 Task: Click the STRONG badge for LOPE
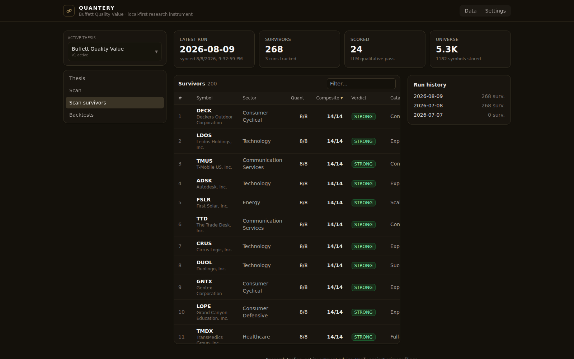[363, 312]
